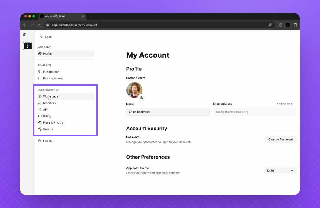Go back using the Back link
This screenshot has width=320, height=208.
46,37
